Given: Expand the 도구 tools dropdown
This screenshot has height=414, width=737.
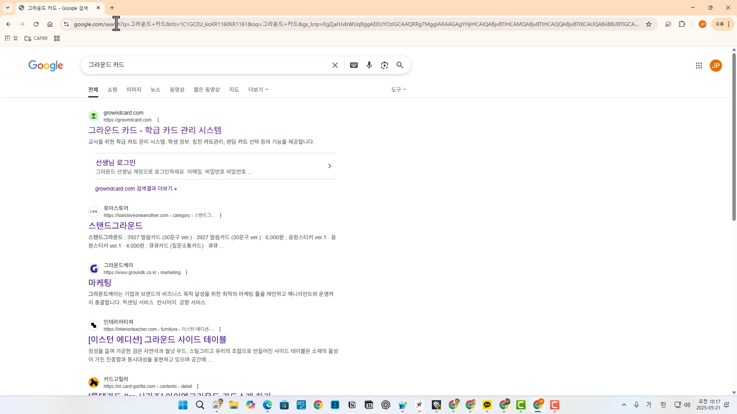Looking at the screenshot, I should [398, 90].
